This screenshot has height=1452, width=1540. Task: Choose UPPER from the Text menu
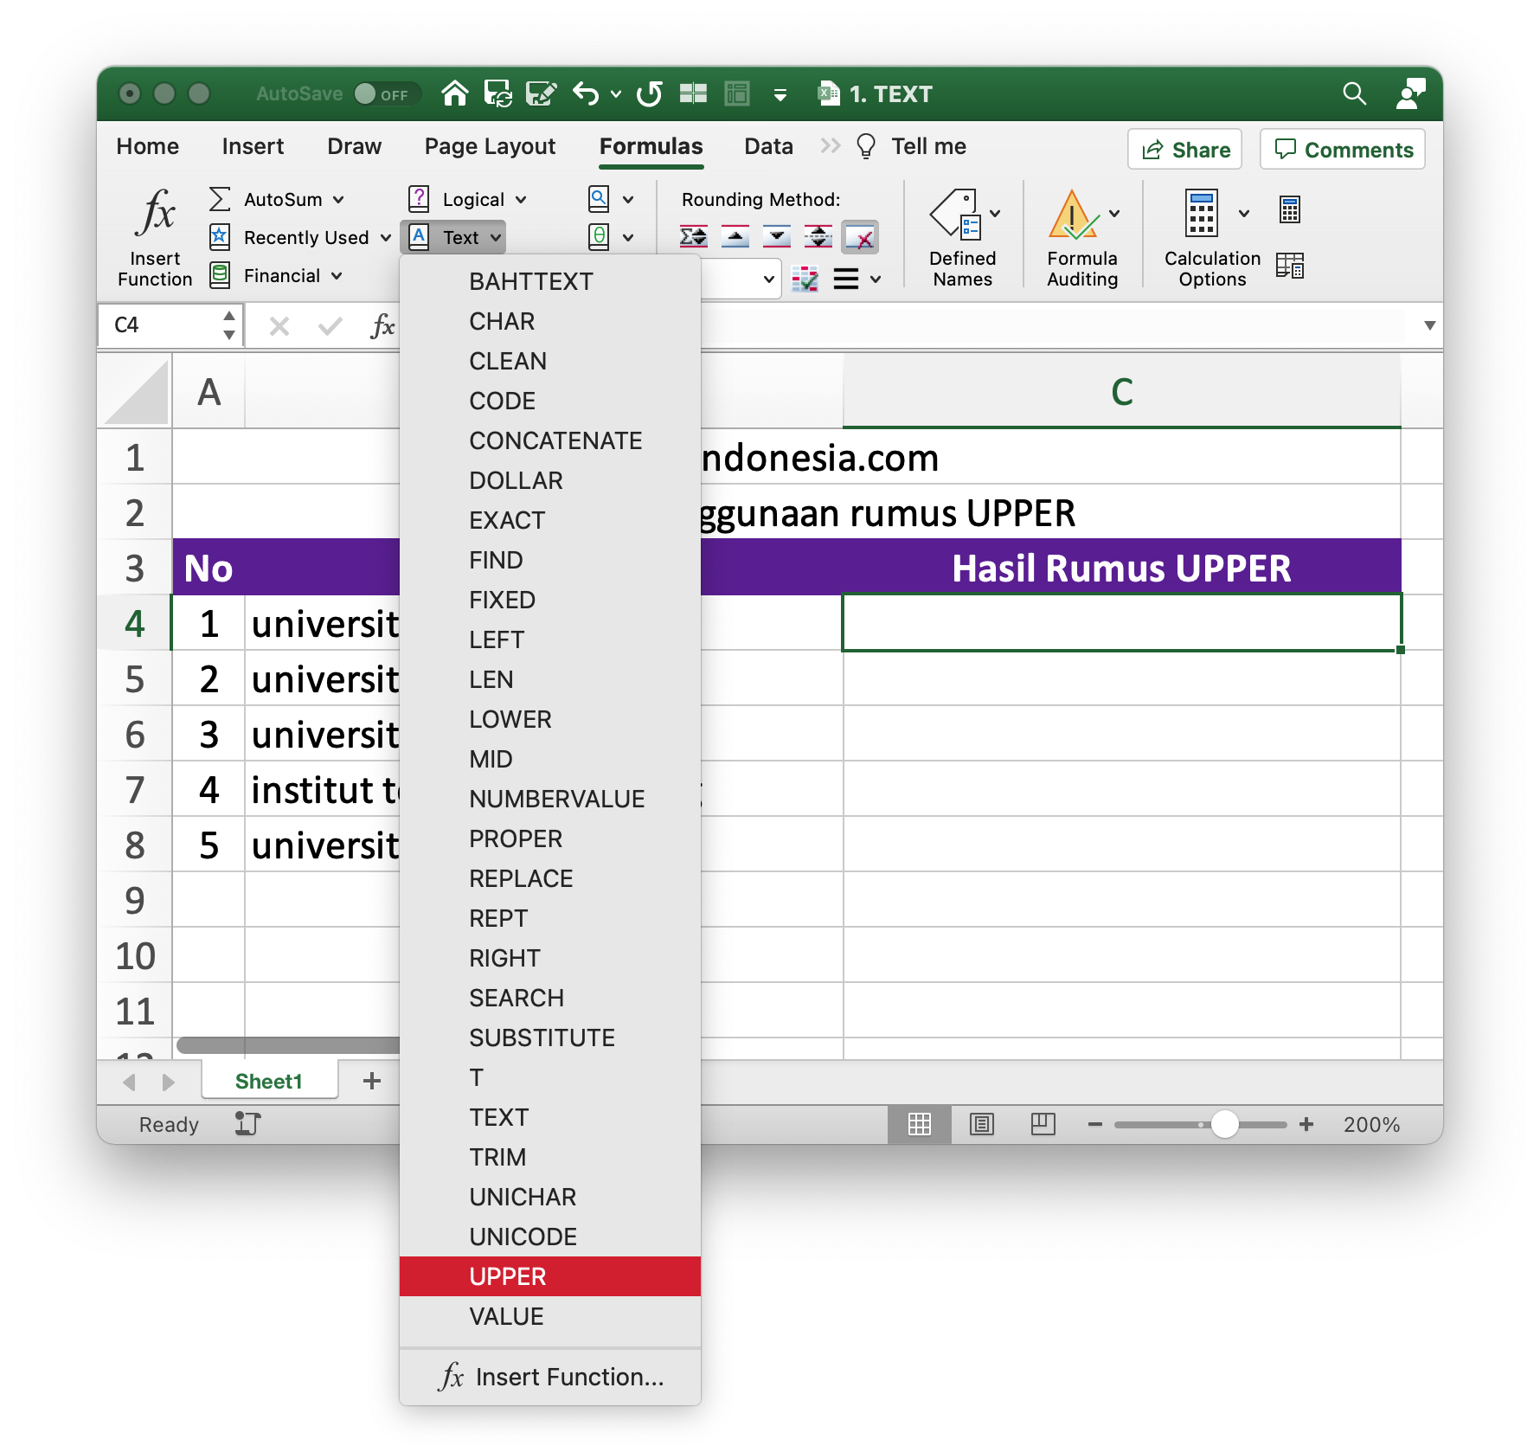[507, 1276]
